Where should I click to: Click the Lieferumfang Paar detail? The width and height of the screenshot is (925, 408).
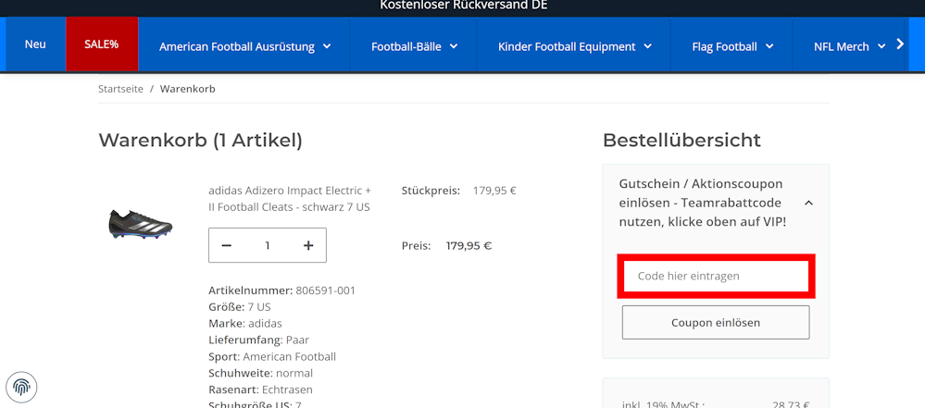pos(258,340)
